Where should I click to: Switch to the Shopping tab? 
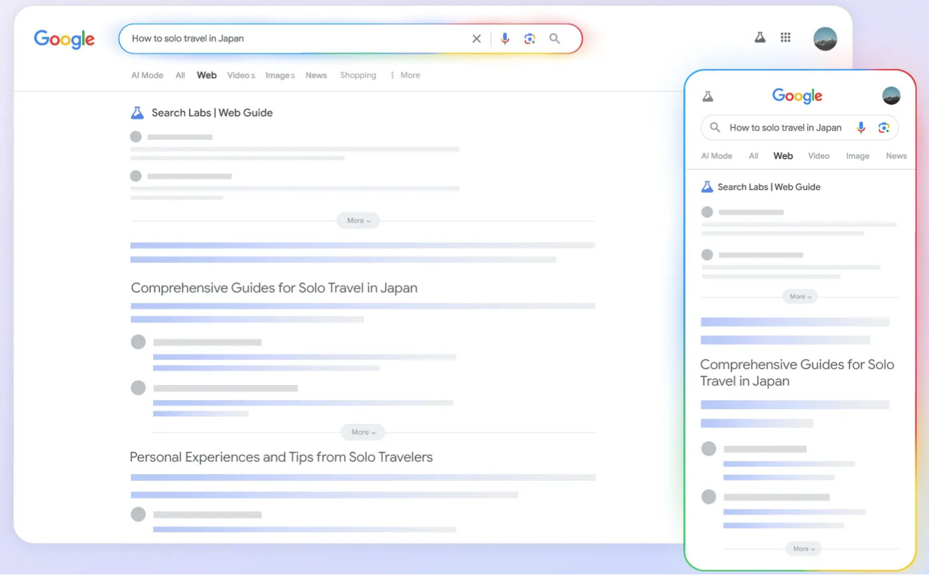(358, 75)
